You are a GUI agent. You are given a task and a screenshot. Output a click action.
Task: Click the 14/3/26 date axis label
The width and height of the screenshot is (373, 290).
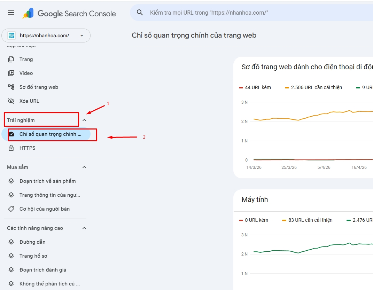pos(254,167)
